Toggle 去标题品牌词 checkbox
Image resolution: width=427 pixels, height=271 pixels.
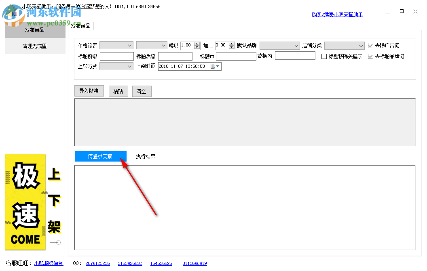371,57
